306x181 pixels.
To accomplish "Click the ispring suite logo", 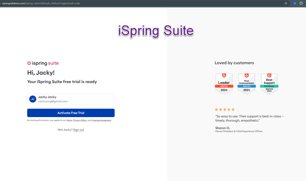I will (43, 63).
